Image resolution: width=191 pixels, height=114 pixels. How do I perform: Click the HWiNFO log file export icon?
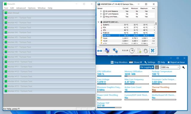pos(139,51)
